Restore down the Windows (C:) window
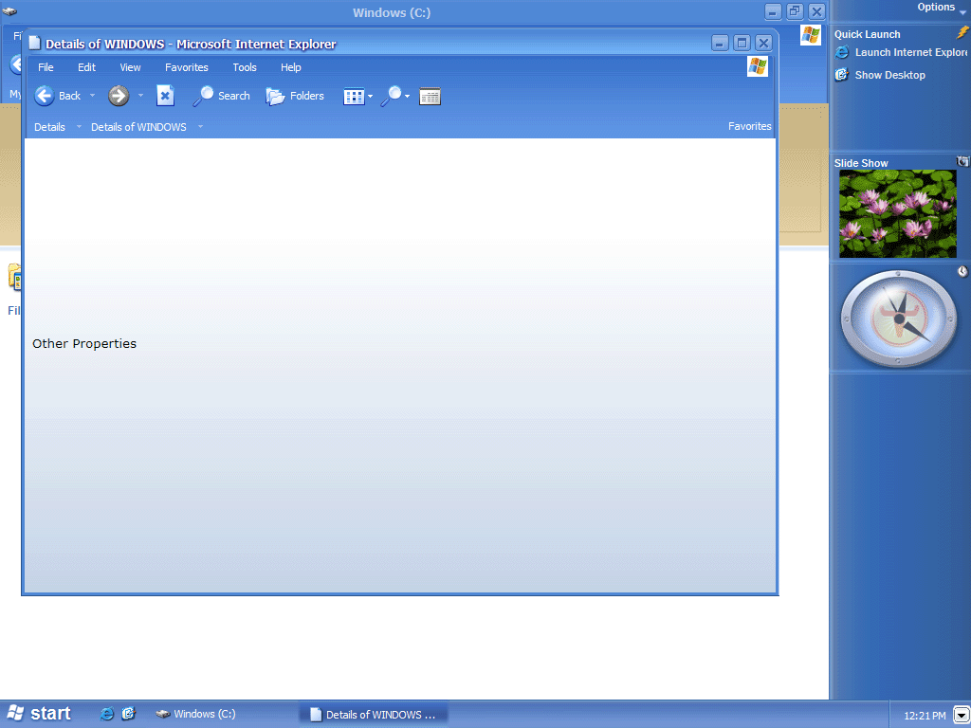This screenshot has width=971, height=728. pos(795,11)
